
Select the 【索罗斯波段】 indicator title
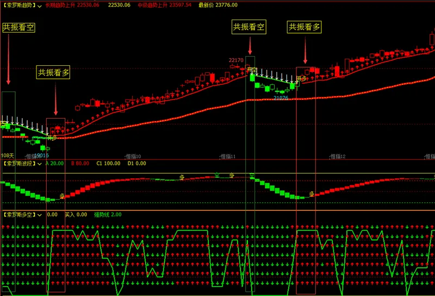20,164
